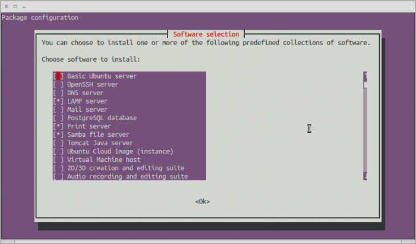Tick the Tomcat Java server checkbox
Viewport: 416px width, 244px height.
[58, 143]
